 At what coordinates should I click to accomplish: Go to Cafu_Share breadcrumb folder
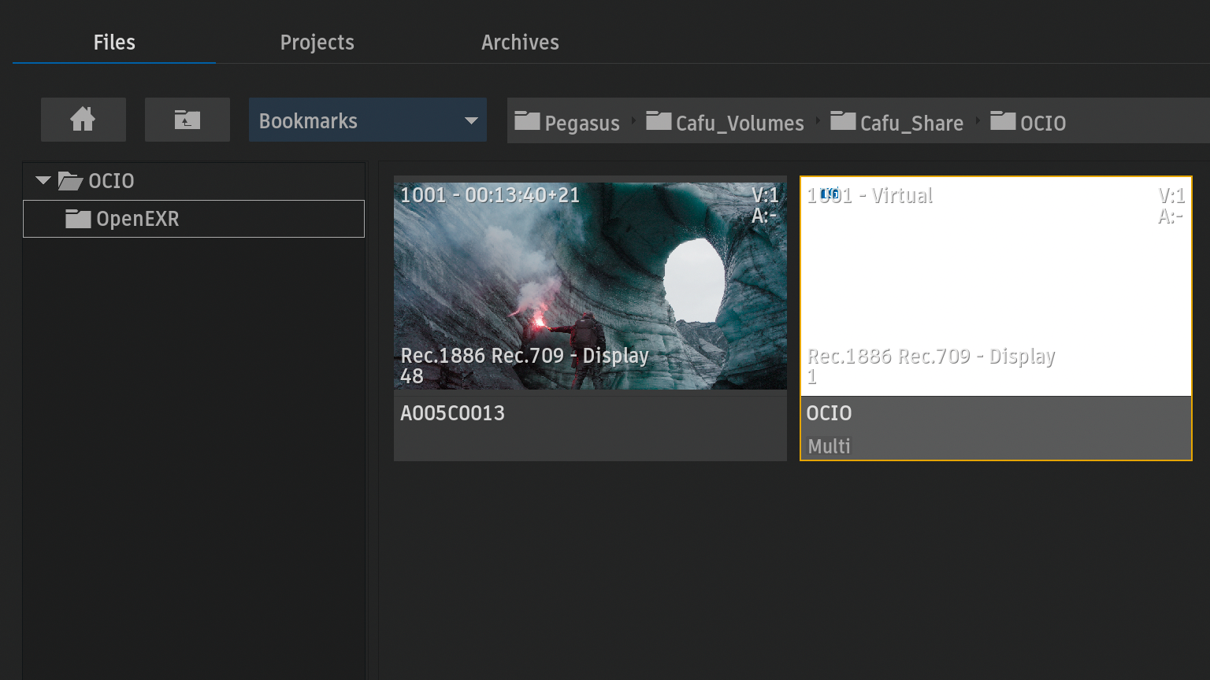click(896, 122)
